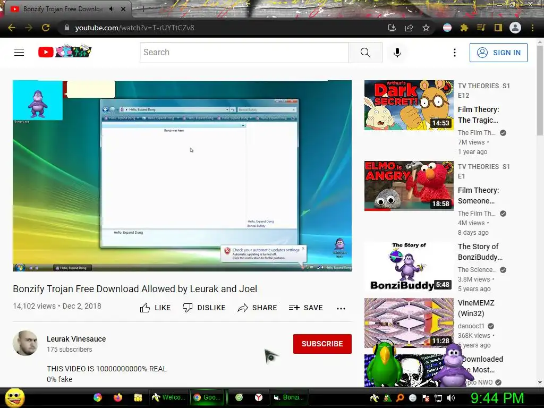The height and width of the screenshot is (408, 544).
Task: Click the LIKE thumbs-up button
Action: click(155, 308)
